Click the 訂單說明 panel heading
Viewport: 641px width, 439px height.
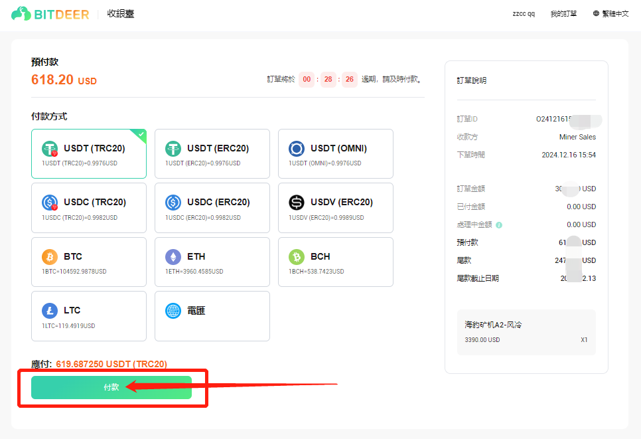click(472, 80)
